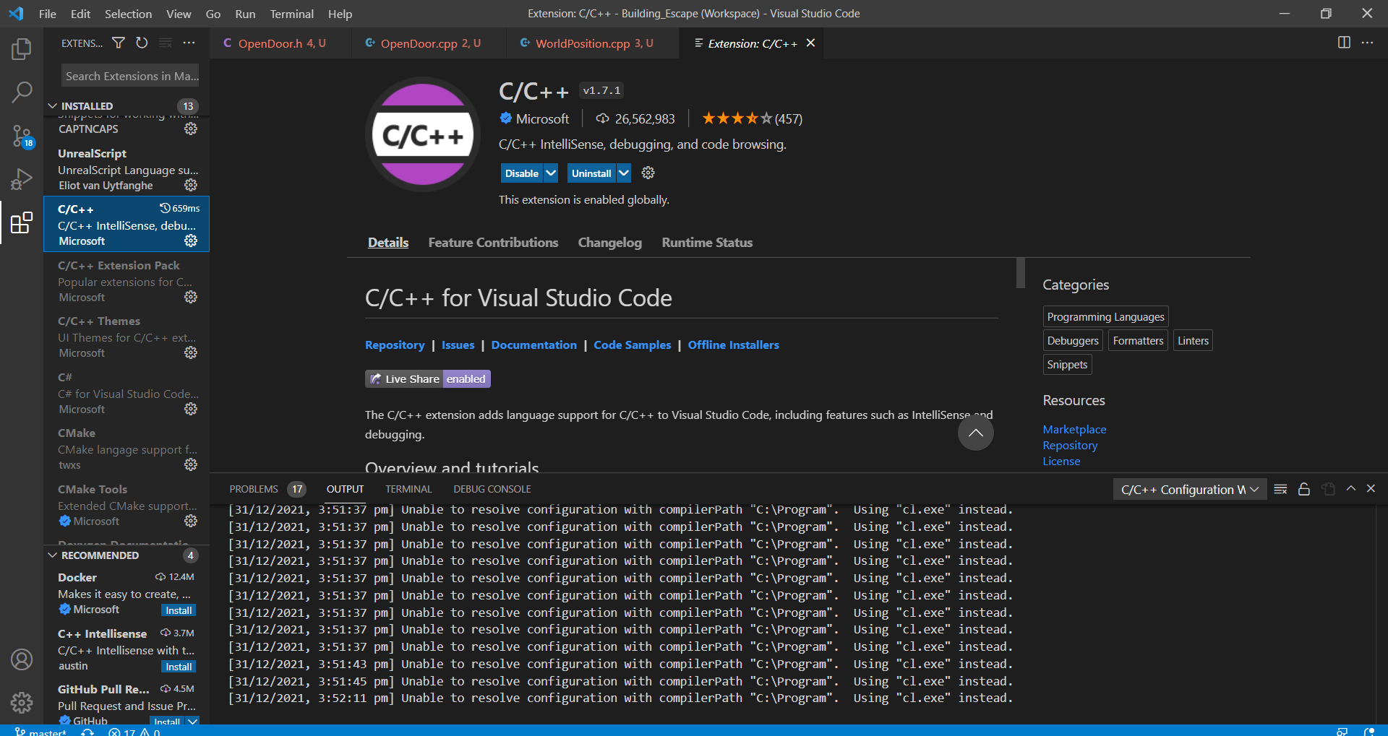Open the C/C++ extension settings gear
The width and height of the screenshot is (1388, 736).
pos(647,173)
